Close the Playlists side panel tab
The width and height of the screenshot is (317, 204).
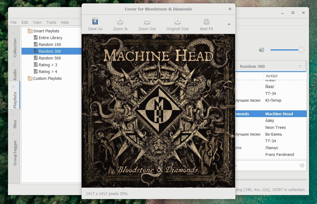click(14, 87)
